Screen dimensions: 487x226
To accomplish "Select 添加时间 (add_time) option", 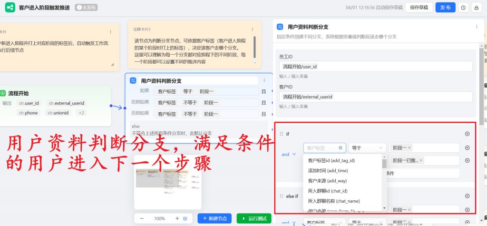I will click(x=328, y=171).
